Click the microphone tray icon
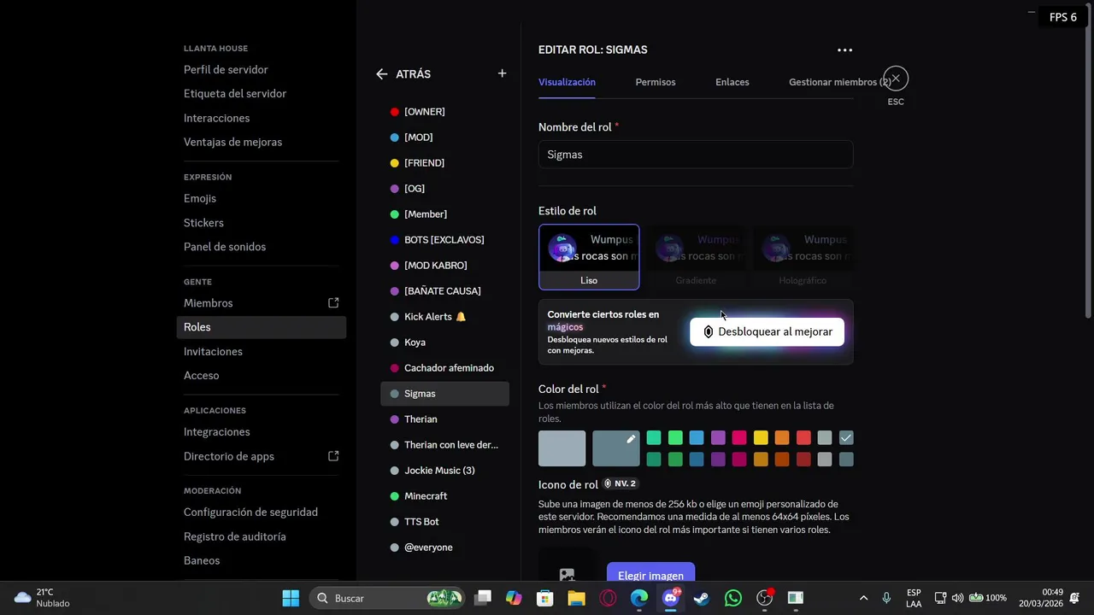Screen dimensions: 1094x615 pyautogui.click(x=886, y=598)
